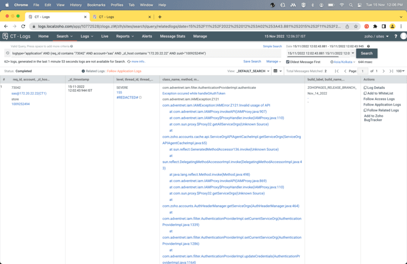
Task: Click the browser address bar
Action: click(189, 26)
